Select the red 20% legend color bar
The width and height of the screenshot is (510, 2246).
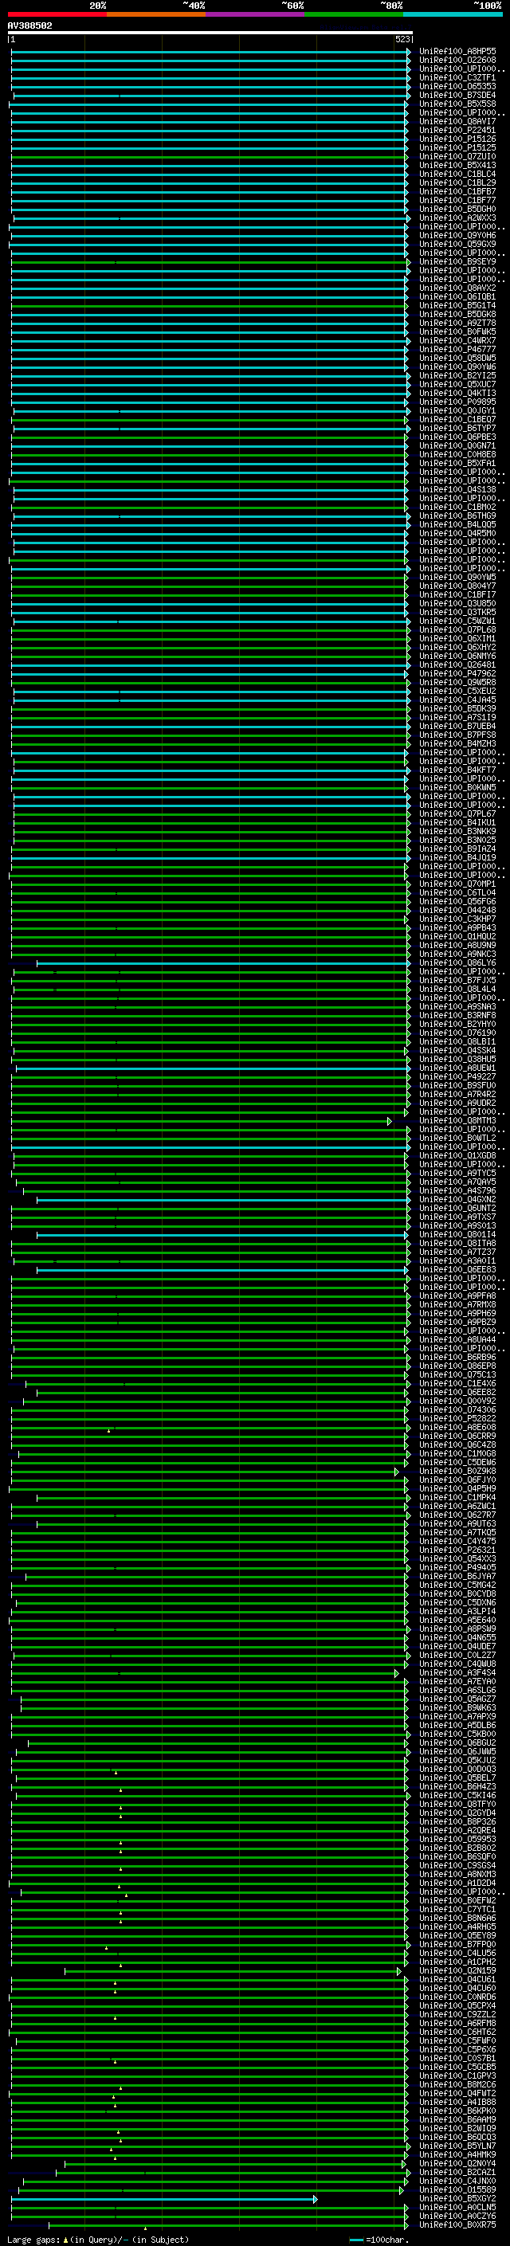click(57, 14)
